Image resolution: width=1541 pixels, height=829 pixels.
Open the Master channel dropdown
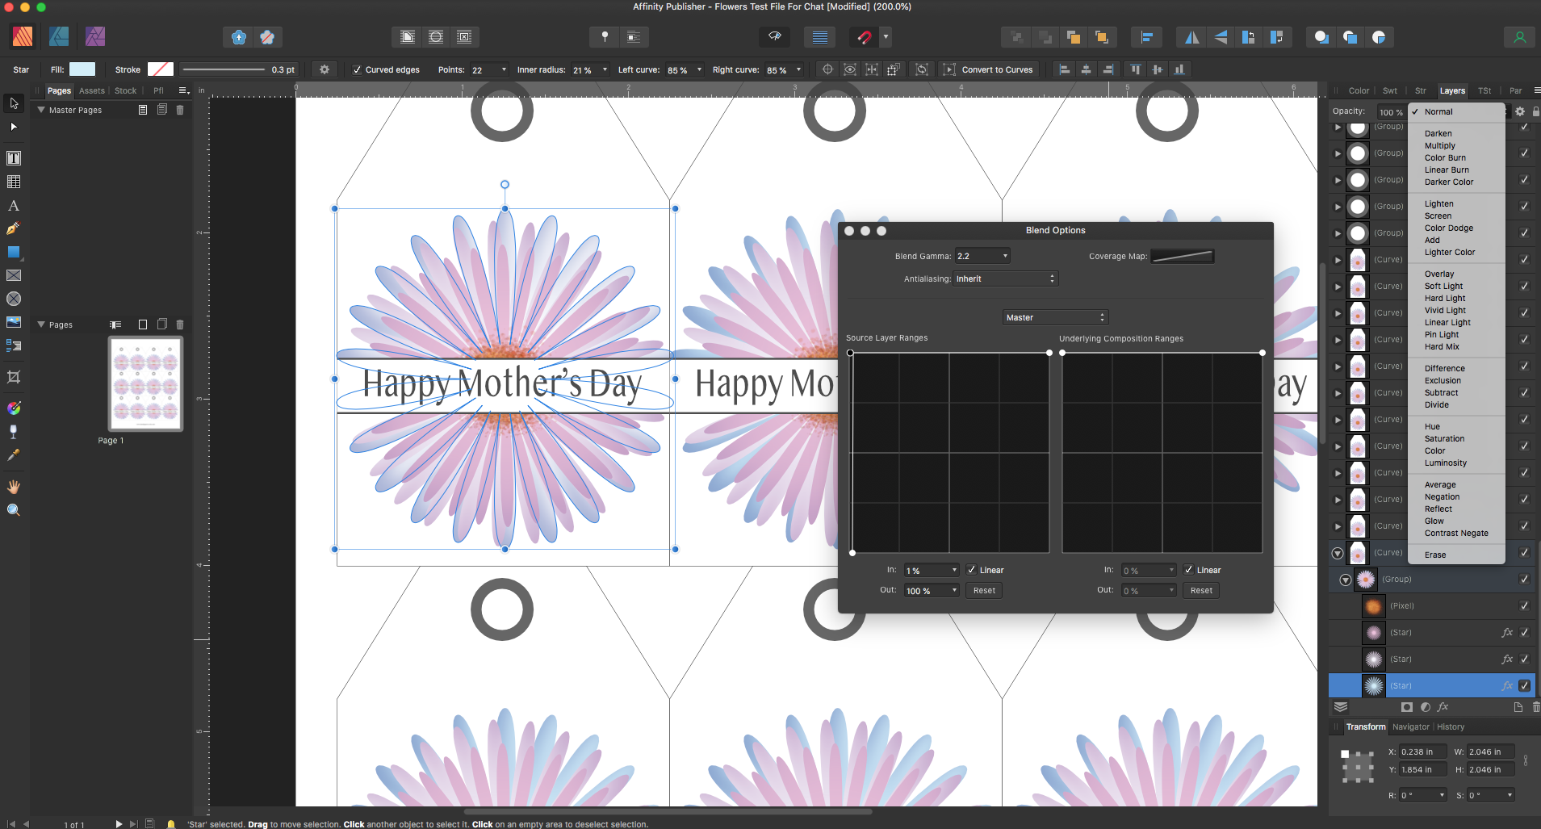(x=1056, y=317)
